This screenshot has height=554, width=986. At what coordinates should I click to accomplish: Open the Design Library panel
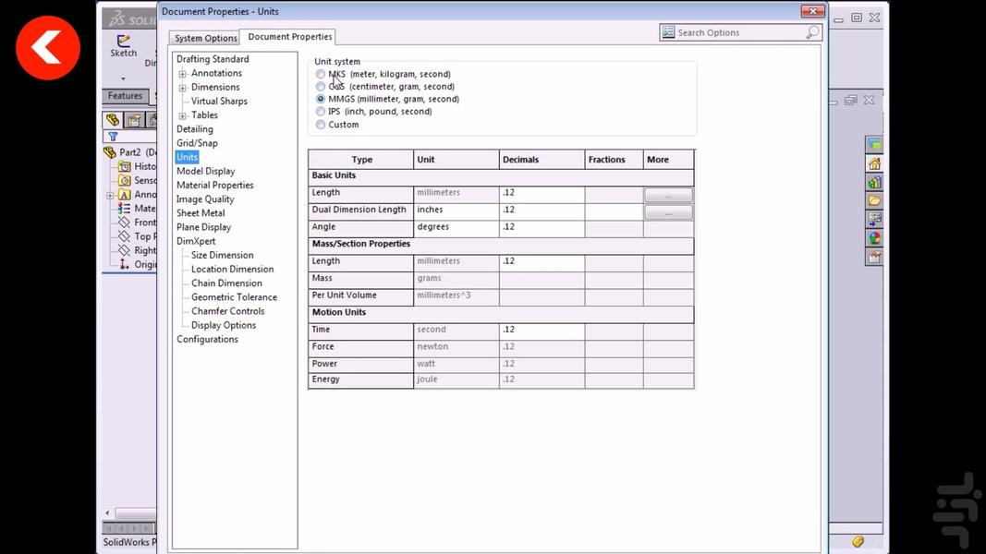click(x=873, y=182)
